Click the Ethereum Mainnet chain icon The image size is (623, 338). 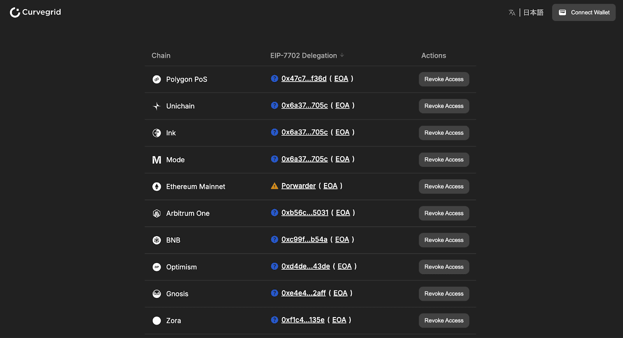pyautogui.click(x=157, y=187)
